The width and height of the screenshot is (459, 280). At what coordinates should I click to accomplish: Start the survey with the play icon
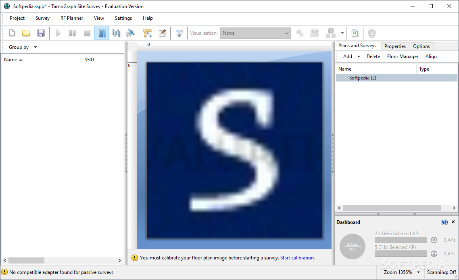(x=58, y=33)
